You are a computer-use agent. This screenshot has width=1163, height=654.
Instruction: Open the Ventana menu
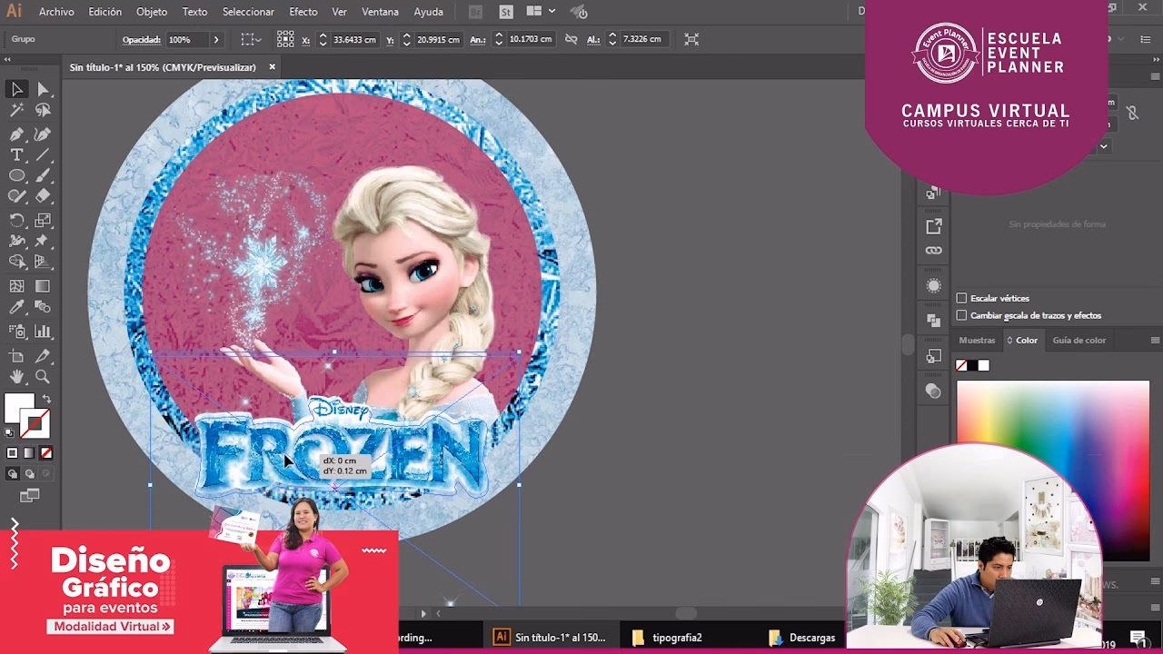click(x=380, y=12)
